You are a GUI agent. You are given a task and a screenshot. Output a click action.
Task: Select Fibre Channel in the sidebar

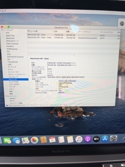(x=12, y=44)
